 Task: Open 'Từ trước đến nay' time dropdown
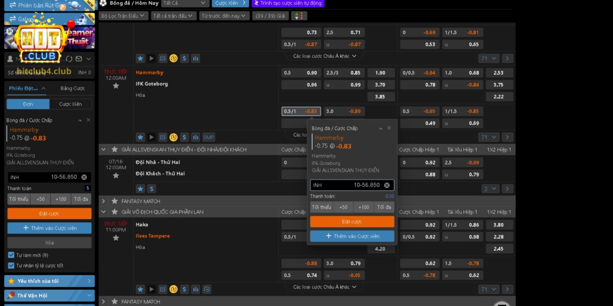(x=224, y=16)
